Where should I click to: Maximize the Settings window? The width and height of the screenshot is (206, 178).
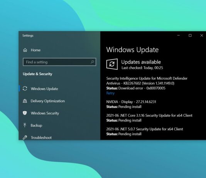point(190,35)
